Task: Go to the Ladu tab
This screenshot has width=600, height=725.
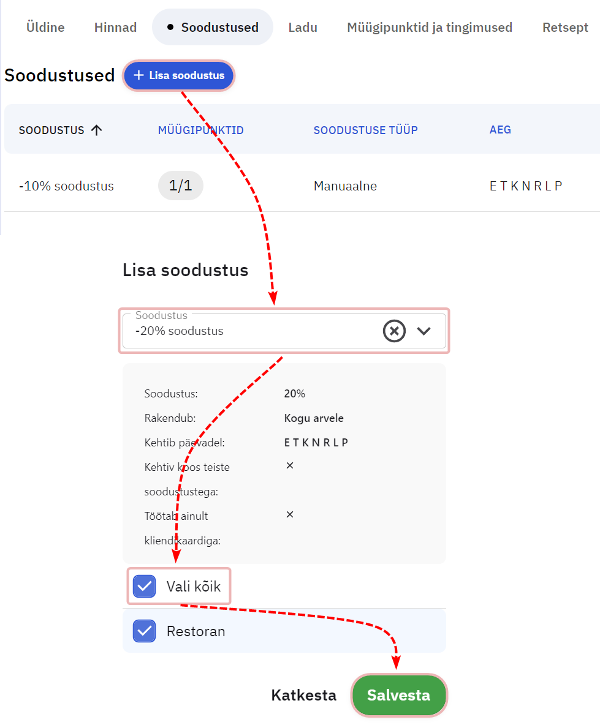Action: click(x=302, y=27)
